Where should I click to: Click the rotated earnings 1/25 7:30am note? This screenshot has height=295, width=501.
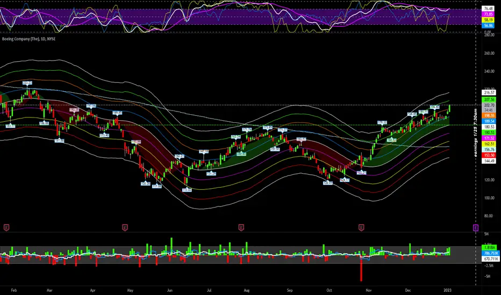[476, 132]
